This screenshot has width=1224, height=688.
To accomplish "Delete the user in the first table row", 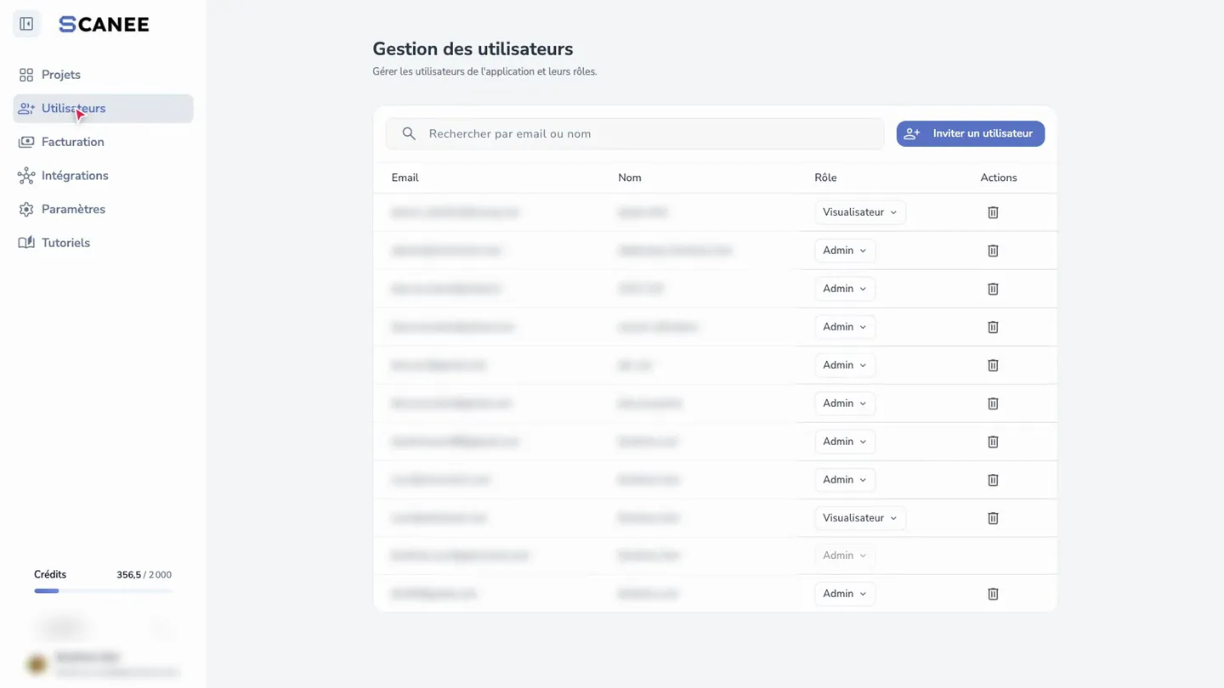I will (993, 212).
